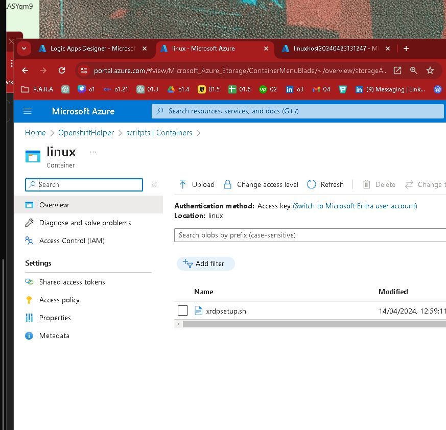Image resolution: width=446 pixels, height=430 pixels.
Task: Open the xrdpsetup.sh blob
Action: tap(226, 311)
